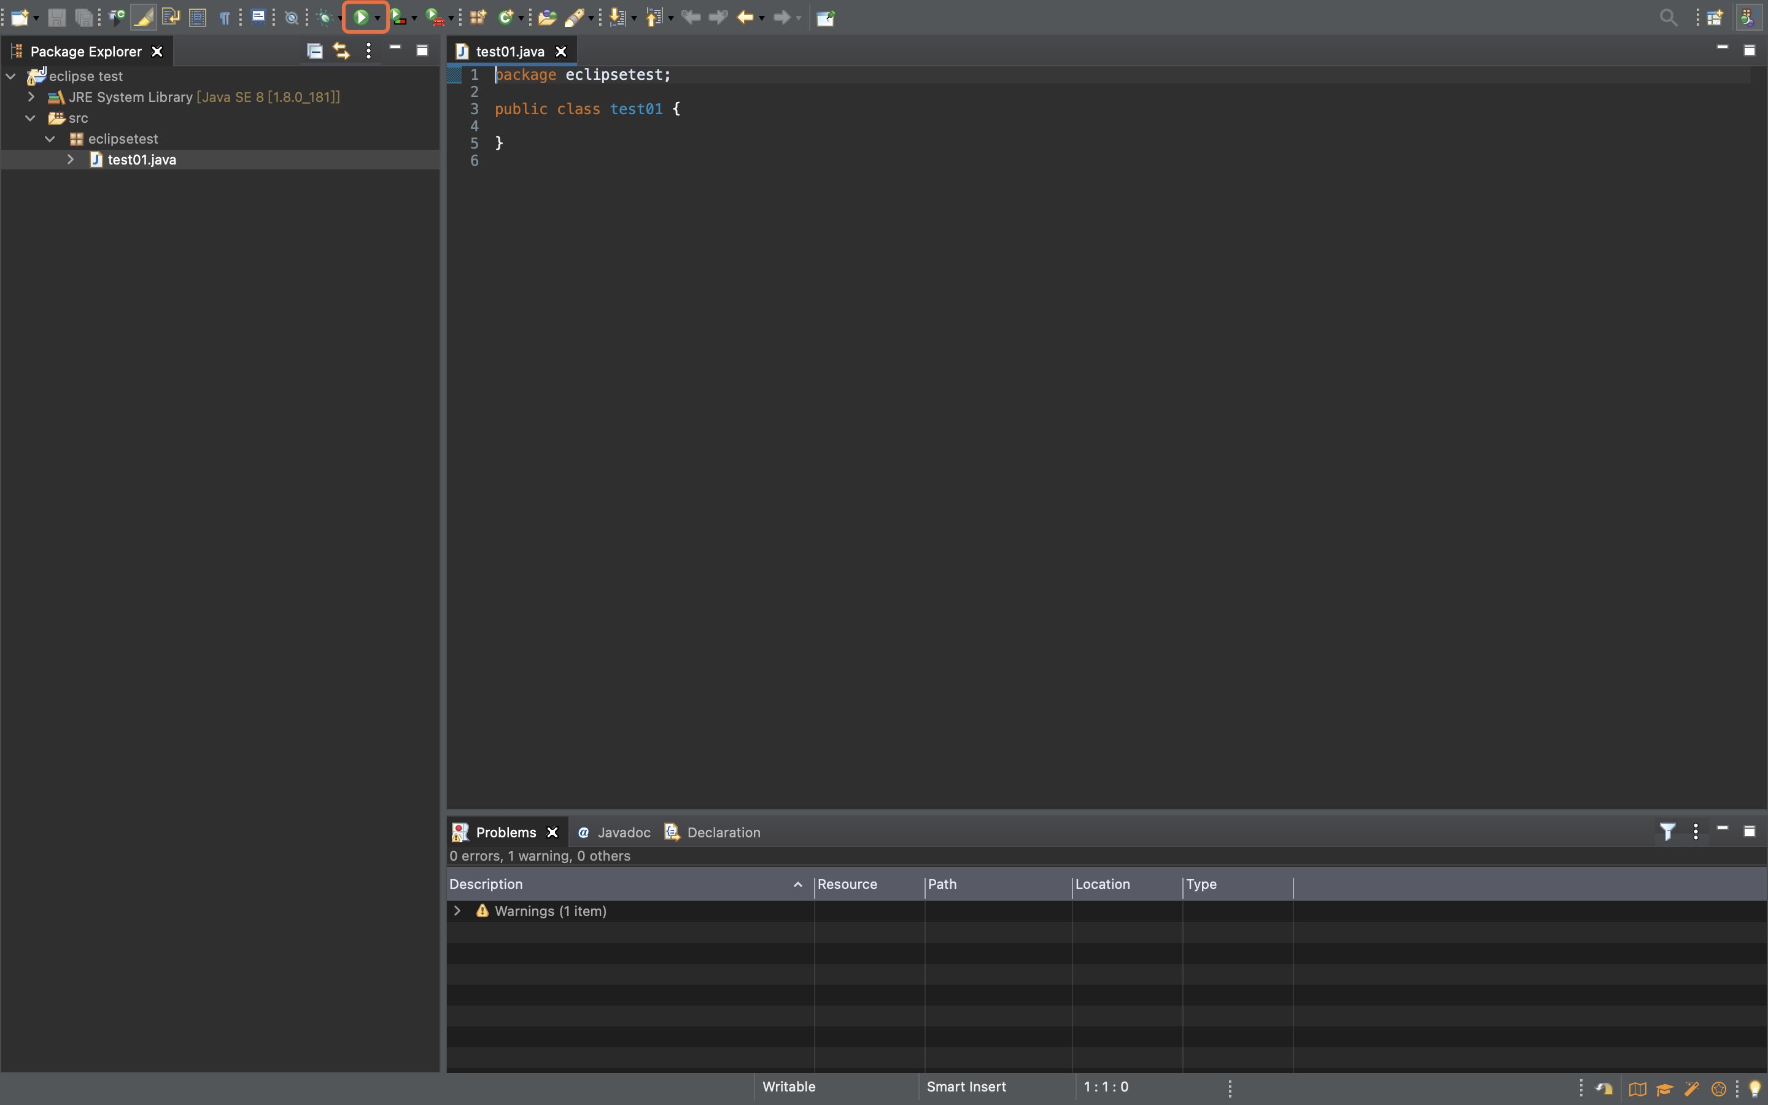The height and width of the screenshot is (1105, 1768).
Task: Toggle Show Whitespace Characters pilcrow
Action: point(224,18)
